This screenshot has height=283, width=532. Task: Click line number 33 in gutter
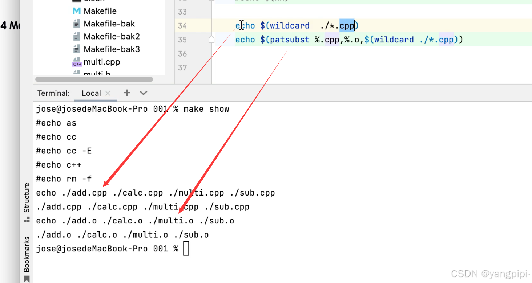coord(182,12)
